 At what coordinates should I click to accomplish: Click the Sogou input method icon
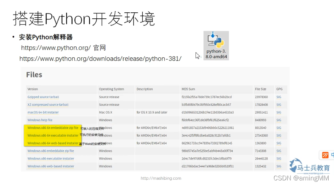point(325,155)
